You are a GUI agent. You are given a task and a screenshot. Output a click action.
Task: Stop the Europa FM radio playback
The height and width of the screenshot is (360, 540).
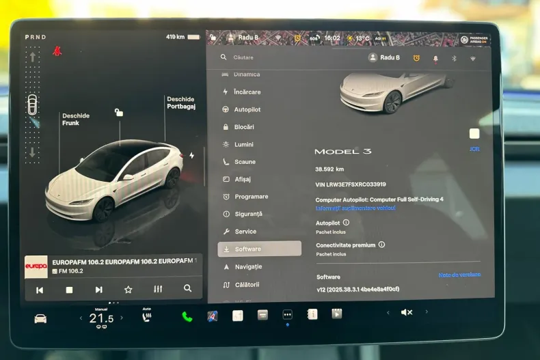pos(69,290)
